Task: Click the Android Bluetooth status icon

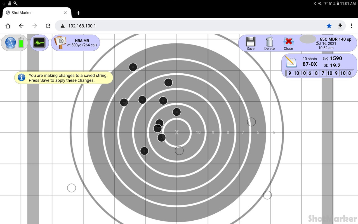Action: click(315, 3)
